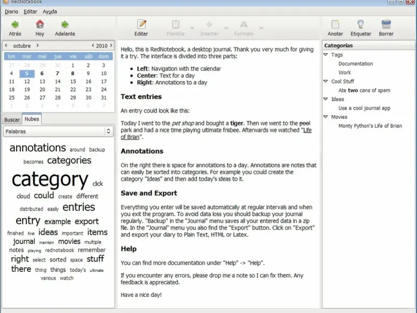
Task: Select the Work tag entry
Action: click(x=345, y=73)
